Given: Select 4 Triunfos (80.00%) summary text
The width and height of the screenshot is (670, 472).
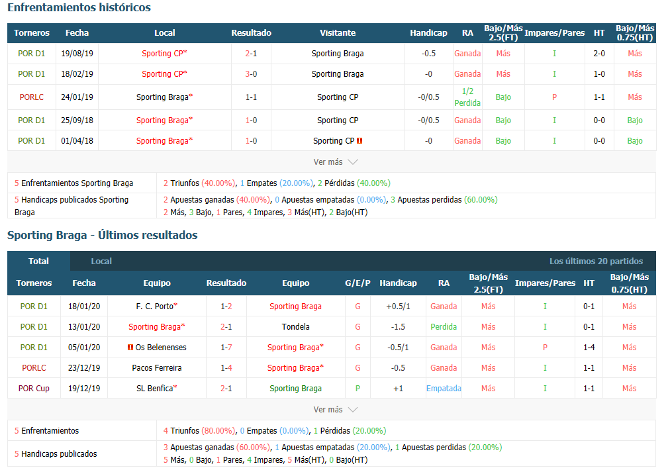Looking at the screenshot, I should 199,430.
